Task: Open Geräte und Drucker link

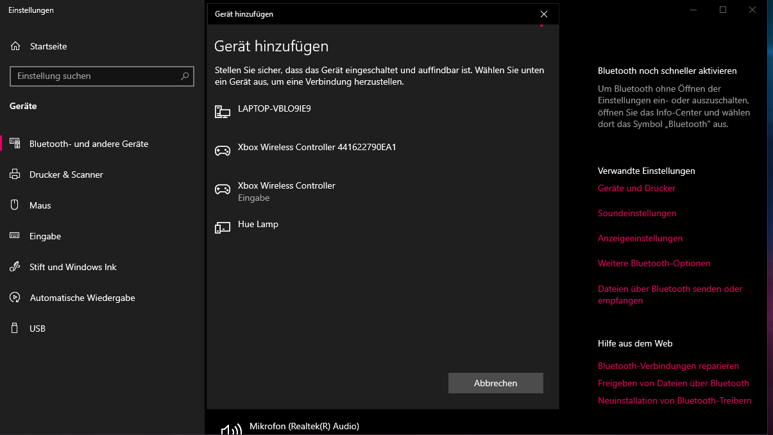Action: point(636,188)
